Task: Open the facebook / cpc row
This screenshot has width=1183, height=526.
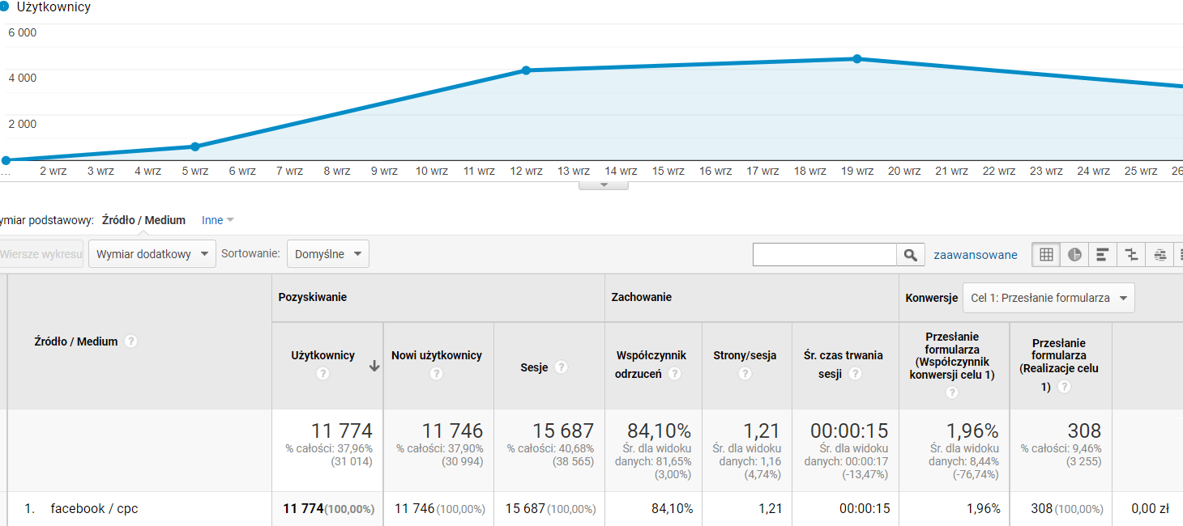Action: pyautogui.click(x=94, y=509)
